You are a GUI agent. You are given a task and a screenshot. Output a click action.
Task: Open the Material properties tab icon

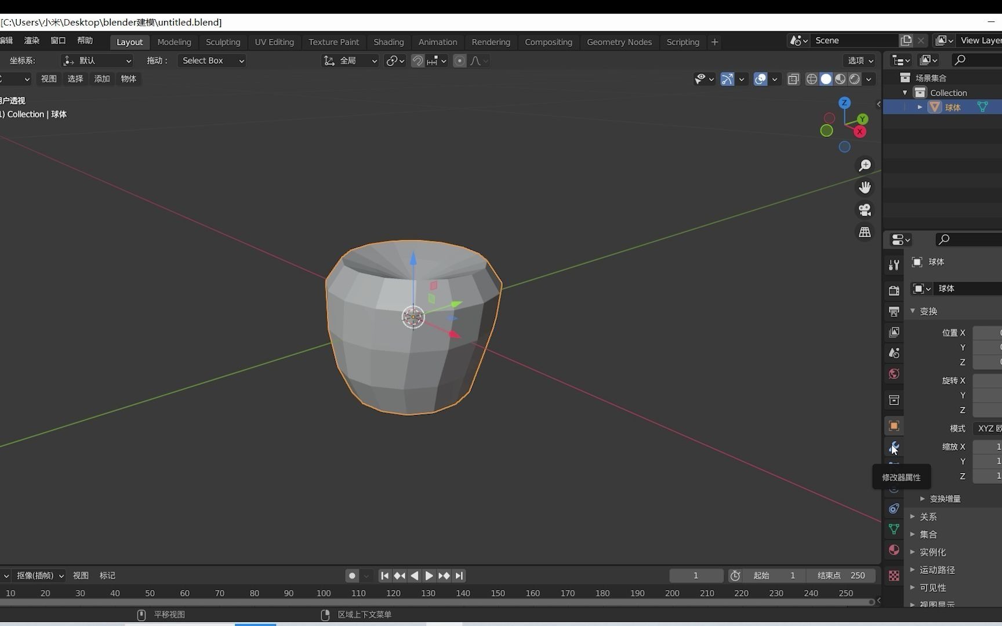(894, 549)
